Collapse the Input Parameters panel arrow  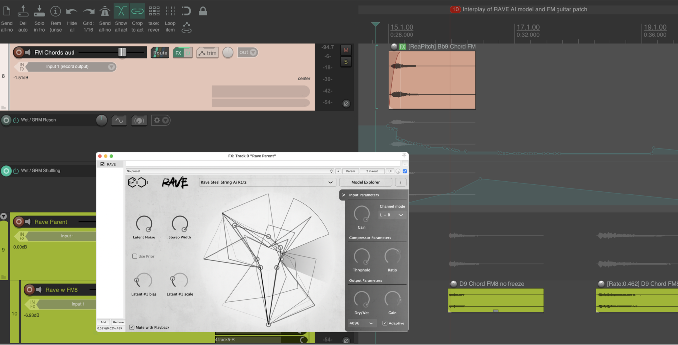(343, 195)
